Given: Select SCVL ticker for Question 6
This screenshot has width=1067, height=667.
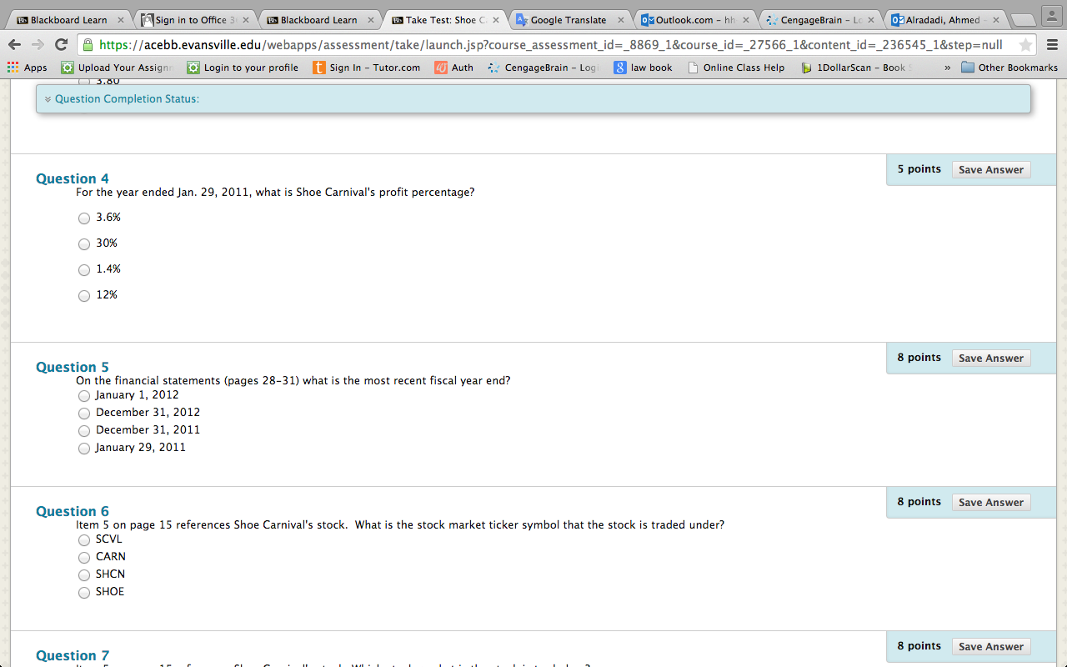Looking at the screenshot, I should tap(84, 540).
